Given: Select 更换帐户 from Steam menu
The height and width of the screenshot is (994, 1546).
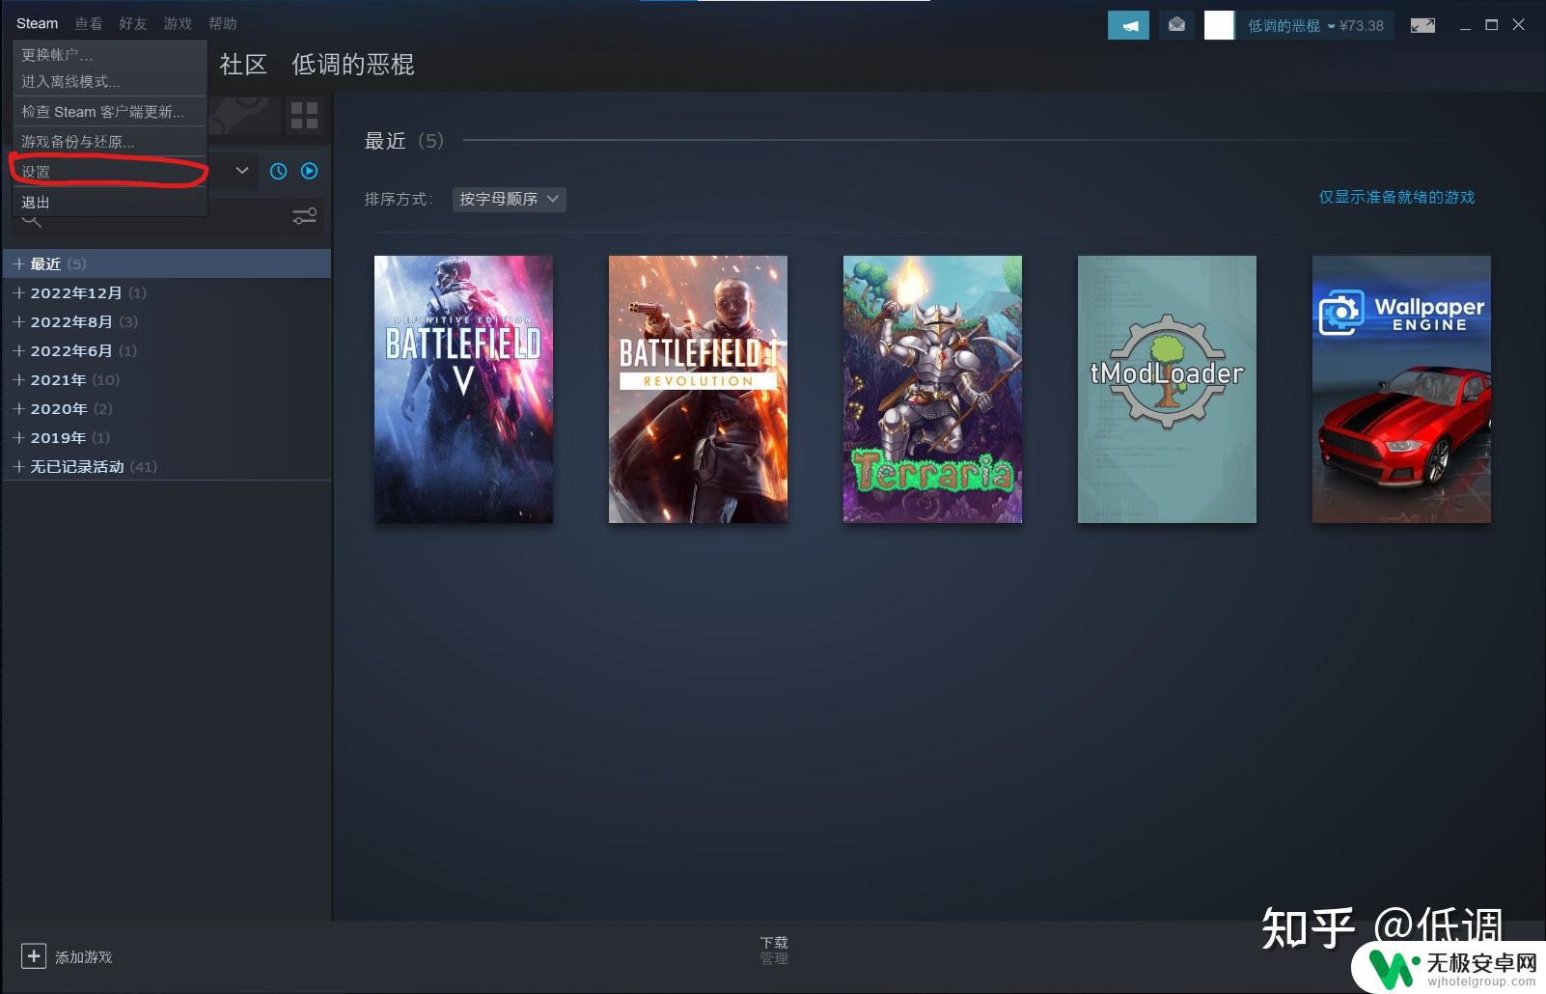Looking at the screenshot, I should pos(110,55).
